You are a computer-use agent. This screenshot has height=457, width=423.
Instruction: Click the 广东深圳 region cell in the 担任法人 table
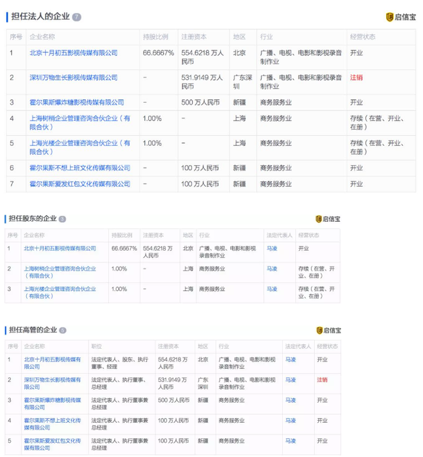(242, 82)
